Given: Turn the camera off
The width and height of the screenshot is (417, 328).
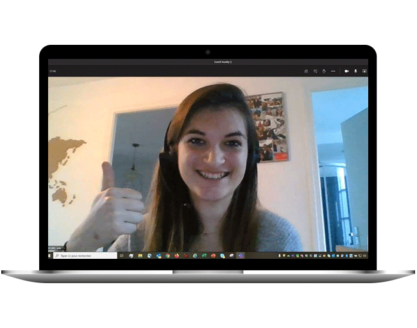Looking at the screenshot, I should click(346, 71).
